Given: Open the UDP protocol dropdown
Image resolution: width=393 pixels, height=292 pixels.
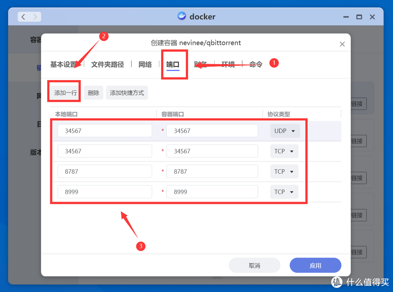Looking at the screenshot, I should (285, 131).
